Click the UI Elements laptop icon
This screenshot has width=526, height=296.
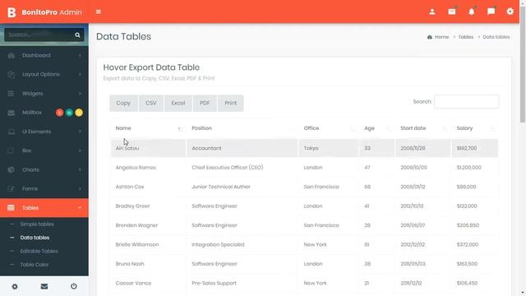point(11,132)
